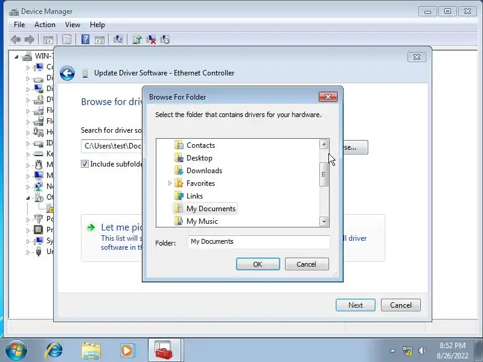Screen dimensions: 483x362
Task: Click the folder list scroll down arrow
Action: pos(324,221)
